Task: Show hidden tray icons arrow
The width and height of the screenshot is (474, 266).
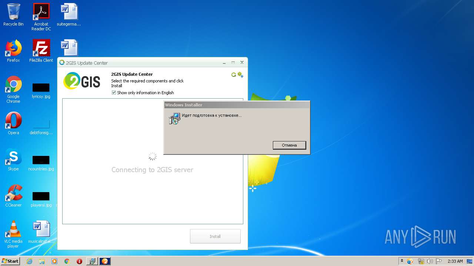Action: 402,261
